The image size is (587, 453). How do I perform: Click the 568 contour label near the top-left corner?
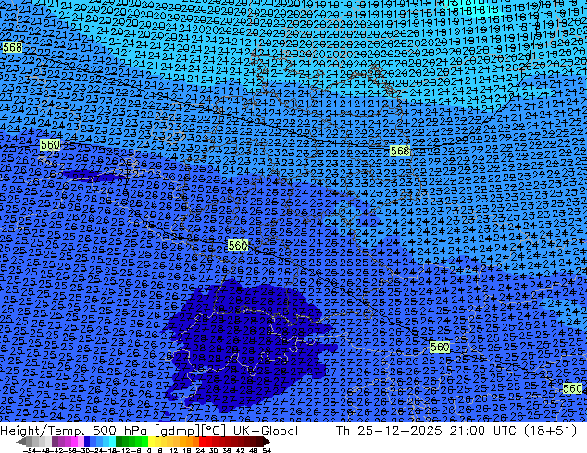12,47
